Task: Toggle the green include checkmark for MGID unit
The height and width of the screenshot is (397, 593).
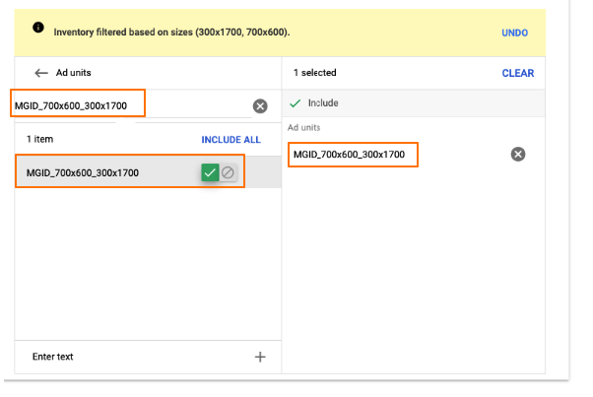Action: [x=210, y=172]
